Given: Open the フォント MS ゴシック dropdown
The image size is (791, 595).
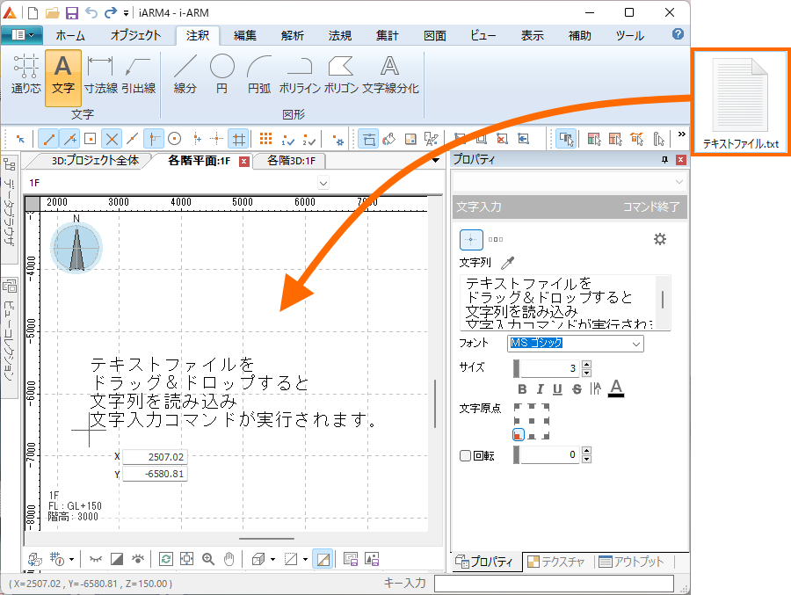Looking at the screenshot, I should [x=636, y=344].
